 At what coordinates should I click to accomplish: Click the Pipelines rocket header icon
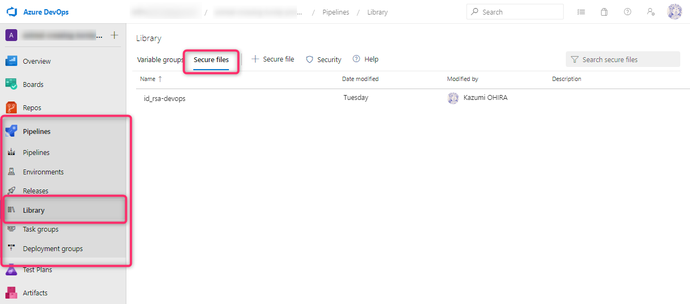pyautogui.click(x=11, y=131)
